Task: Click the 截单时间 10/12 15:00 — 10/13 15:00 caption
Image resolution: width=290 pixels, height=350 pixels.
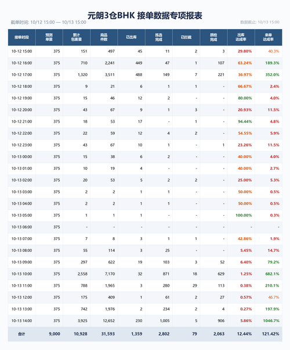Action: [48, 22]
